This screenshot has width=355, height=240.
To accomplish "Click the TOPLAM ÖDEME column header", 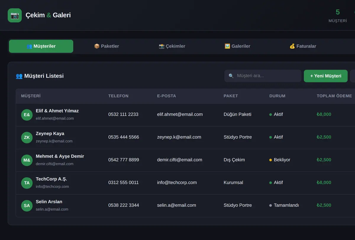I will click(334, 96).
